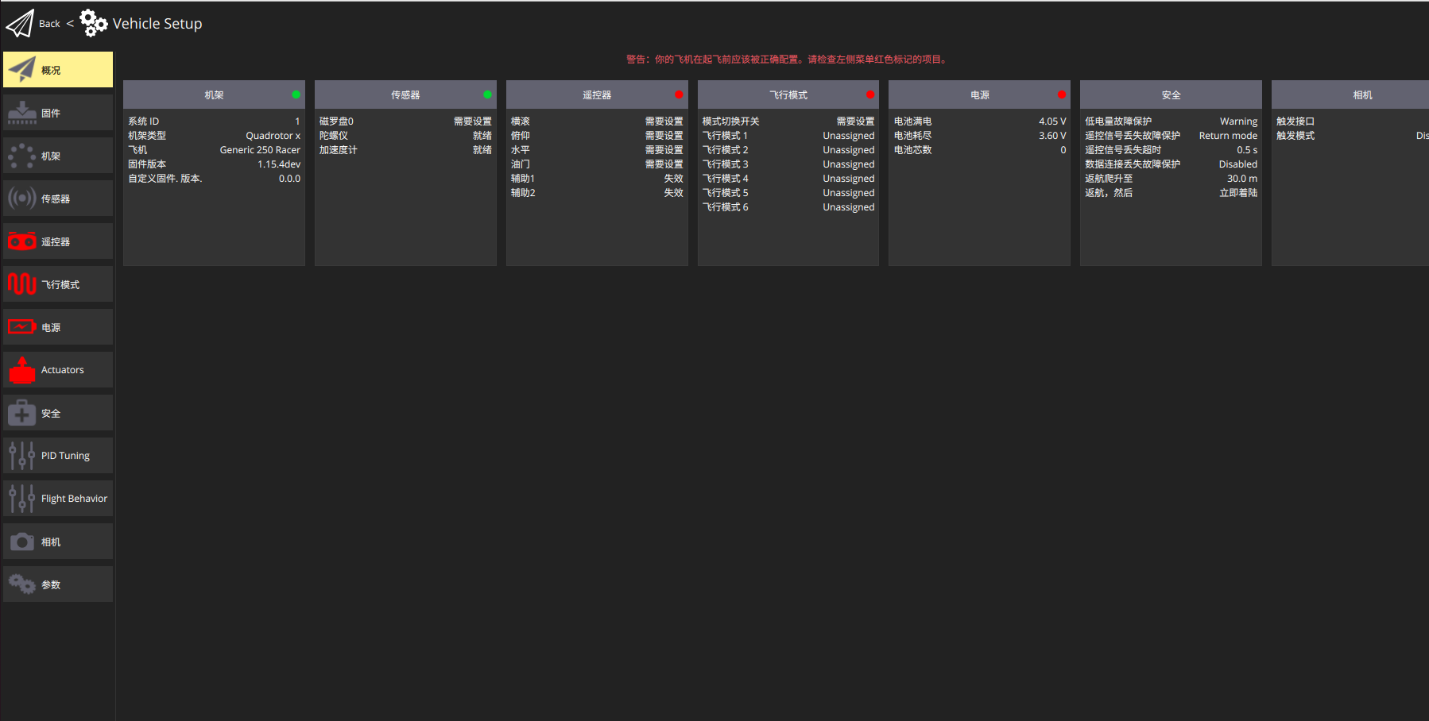Click the 磁罗盘0 row label
Image resolution: width=1429 pixels, height=721 pixels.
click(x=337, y=121)
